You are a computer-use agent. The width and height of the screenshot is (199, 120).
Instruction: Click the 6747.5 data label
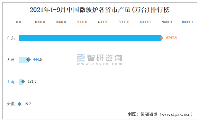click(171, 38)
